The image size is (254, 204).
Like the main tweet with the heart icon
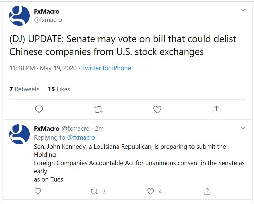(x=157, y=109)
